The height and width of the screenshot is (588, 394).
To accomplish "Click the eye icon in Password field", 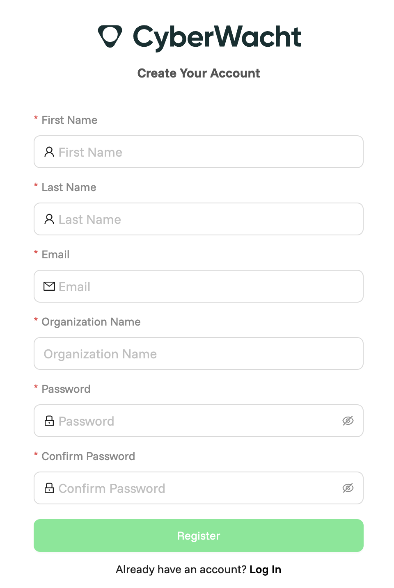I will [348, 421].
